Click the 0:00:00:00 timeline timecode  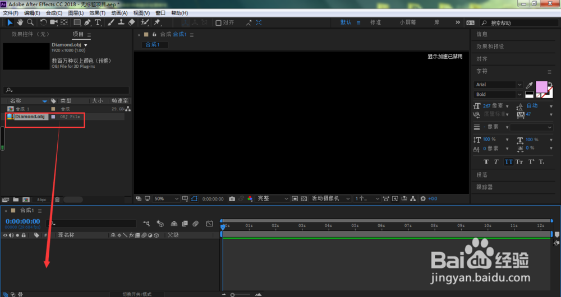click(22, 221)
